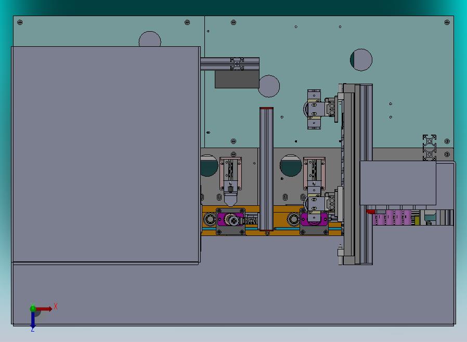The image size is (467, 342).
Task: Select the left dark teal circular cutout
Action: (x=209, y=165)
